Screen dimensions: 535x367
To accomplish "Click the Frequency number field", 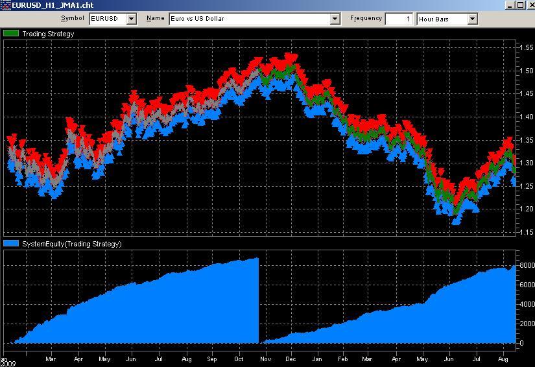I will click(399, 19).
